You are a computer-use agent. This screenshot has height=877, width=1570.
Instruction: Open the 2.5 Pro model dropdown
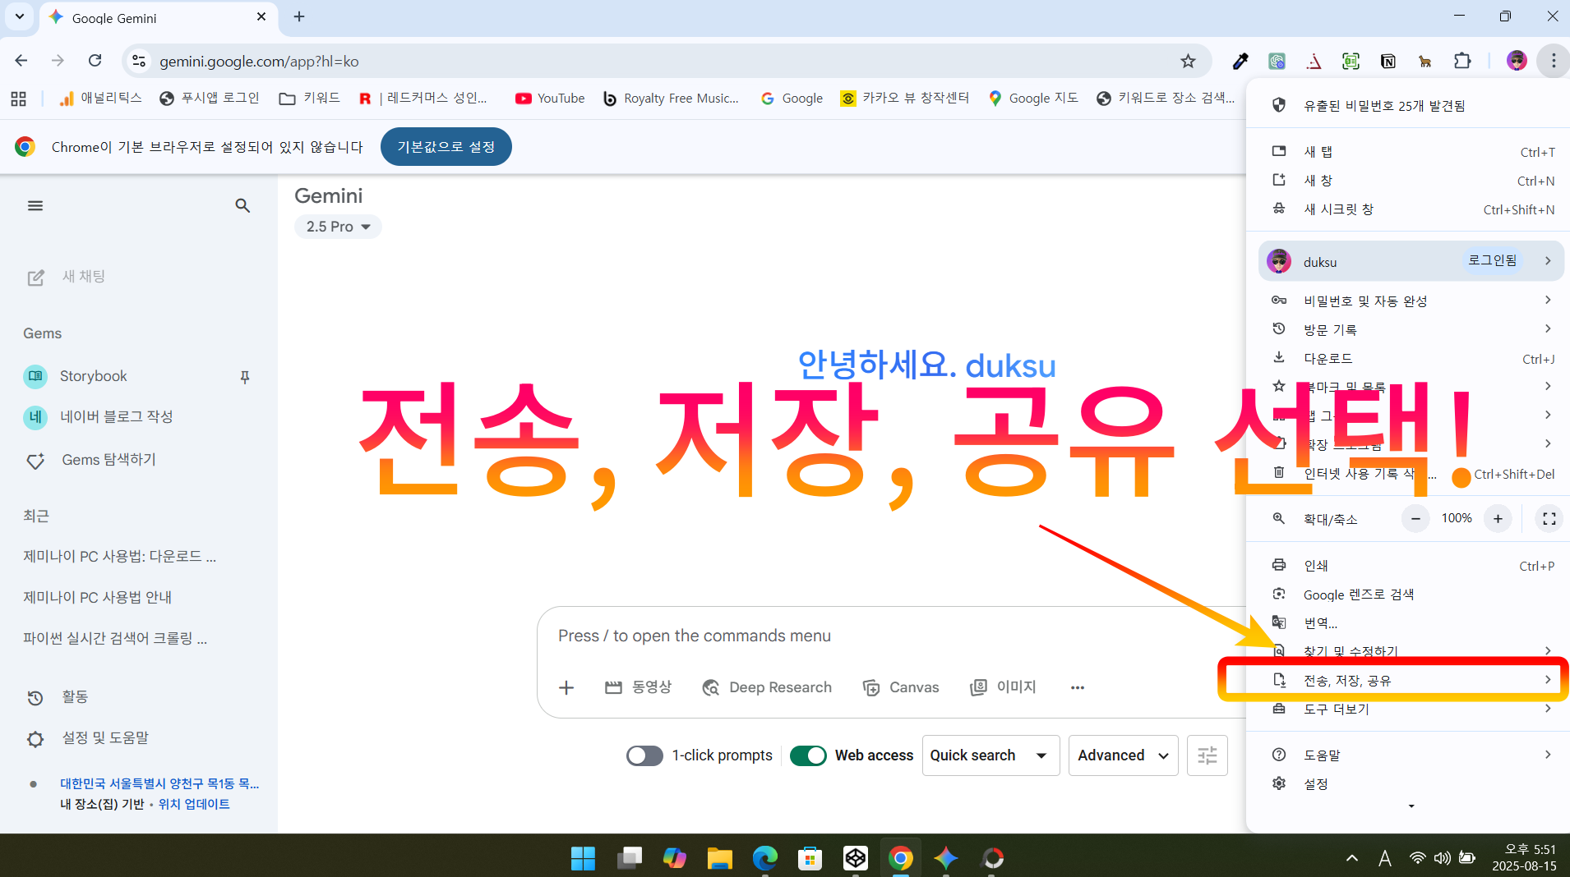click(338, 227)
